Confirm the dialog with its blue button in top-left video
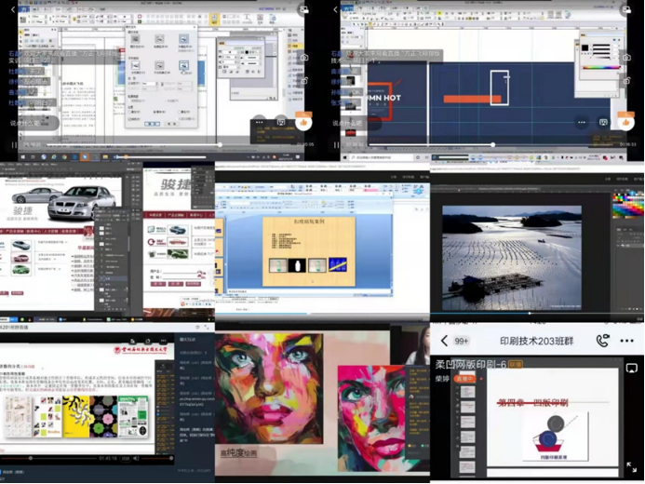The height and width of the screenshot is (484, 645). tap(153, 123)
